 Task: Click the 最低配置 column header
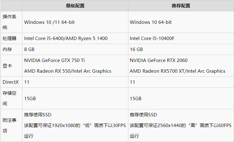(75, 6)
